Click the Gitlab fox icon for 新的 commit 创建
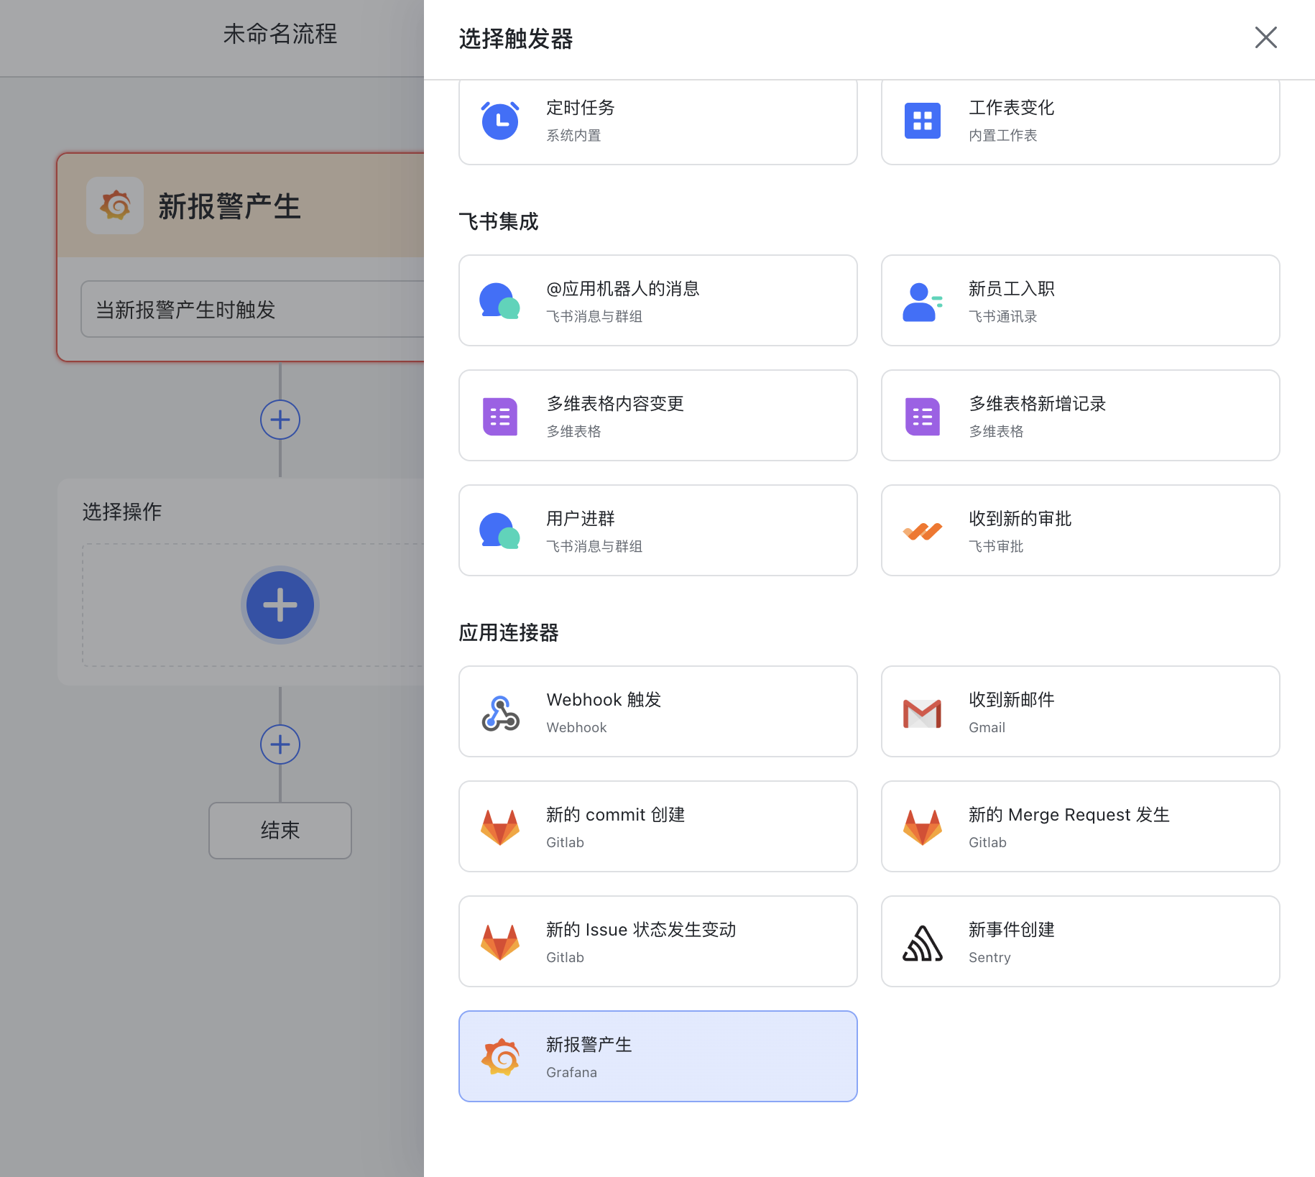The image size is (1315, 1177). [499, 826]
